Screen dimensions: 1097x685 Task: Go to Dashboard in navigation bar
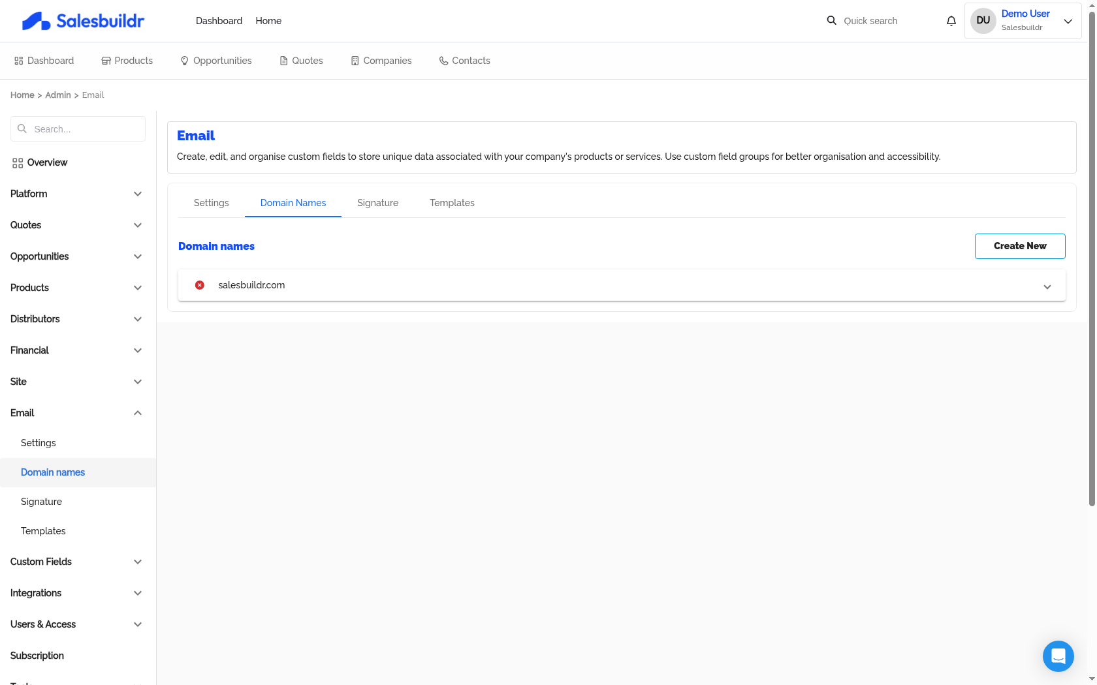click(x=44, y=61)
